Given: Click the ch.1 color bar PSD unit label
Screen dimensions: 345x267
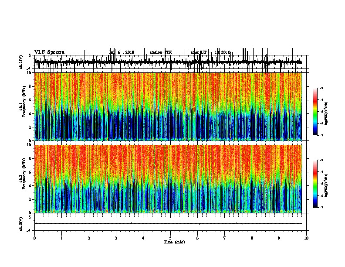Looking at the screenshot, I should 326,114.
